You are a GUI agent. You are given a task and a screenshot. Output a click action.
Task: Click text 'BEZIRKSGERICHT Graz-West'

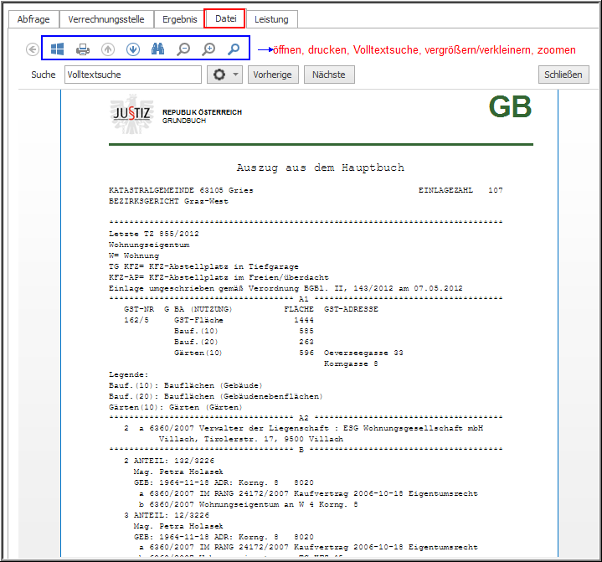[x=168, y=201]
